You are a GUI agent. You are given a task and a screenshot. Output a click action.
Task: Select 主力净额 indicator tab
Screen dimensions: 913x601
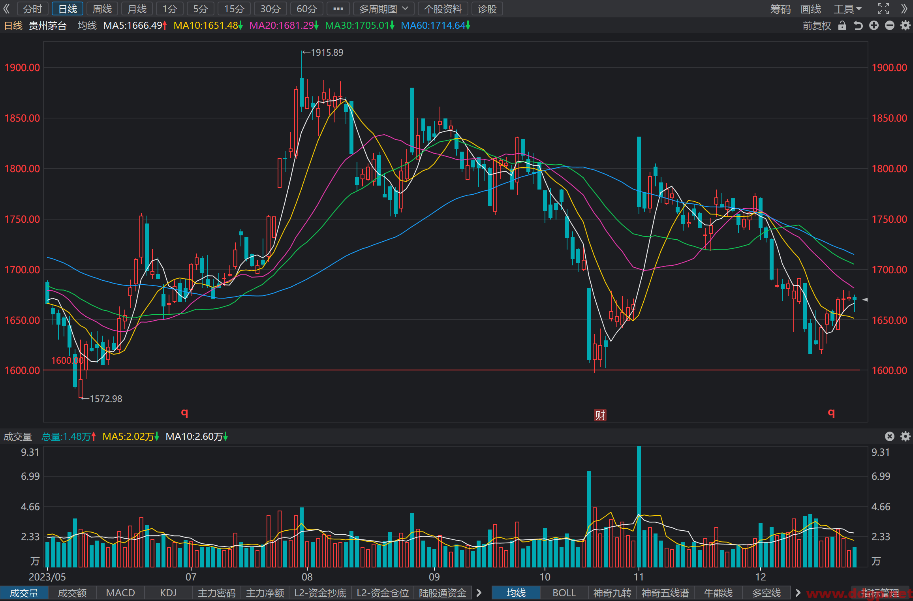(x=265, y=593)
